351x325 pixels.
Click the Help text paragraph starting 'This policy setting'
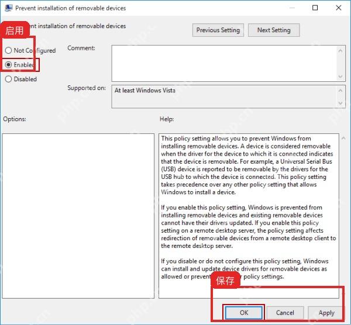247,165
